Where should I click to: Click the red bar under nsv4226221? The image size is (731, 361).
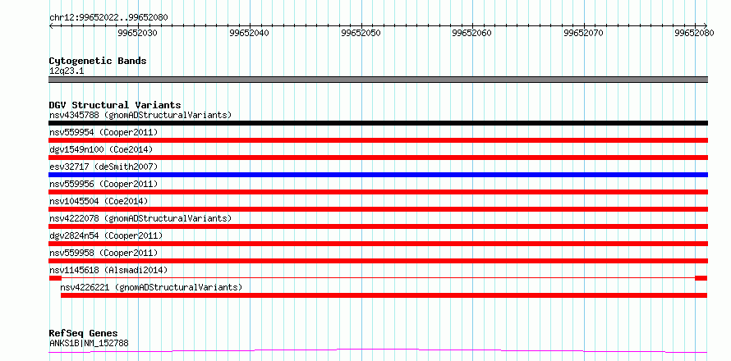tap(384, 295)
